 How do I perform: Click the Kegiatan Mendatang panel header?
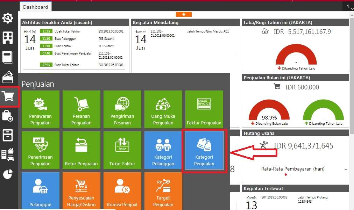[x=185, y=23]
